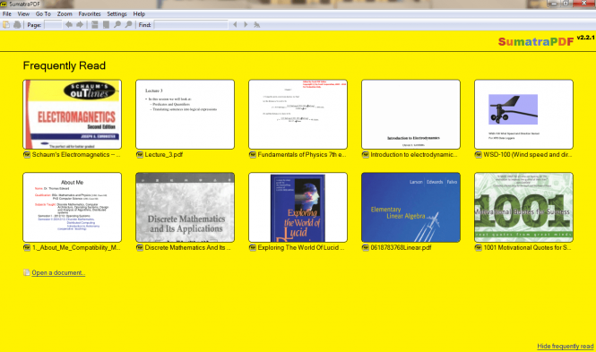This screenshot has width=596, height=352.
Task: Click the Open file toolbar icon
Action: (6, 25)
